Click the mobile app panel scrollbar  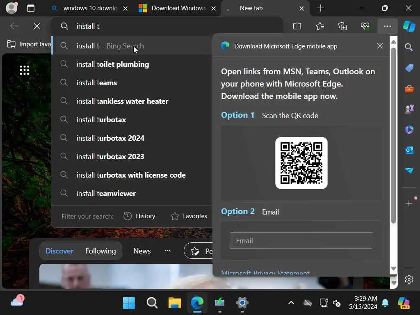(x=393, y=135)
